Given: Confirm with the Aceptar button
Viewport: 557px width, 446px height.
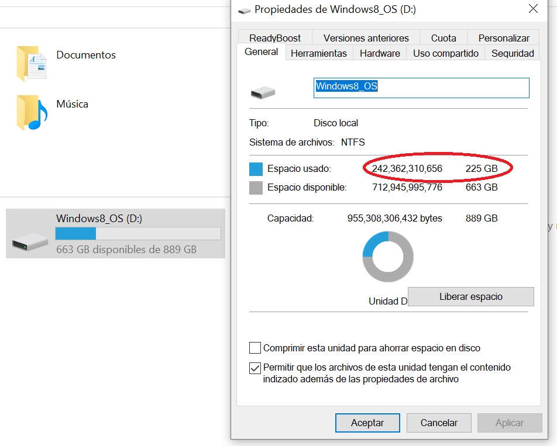Looking at the screenshot, I should click(367, 423).
